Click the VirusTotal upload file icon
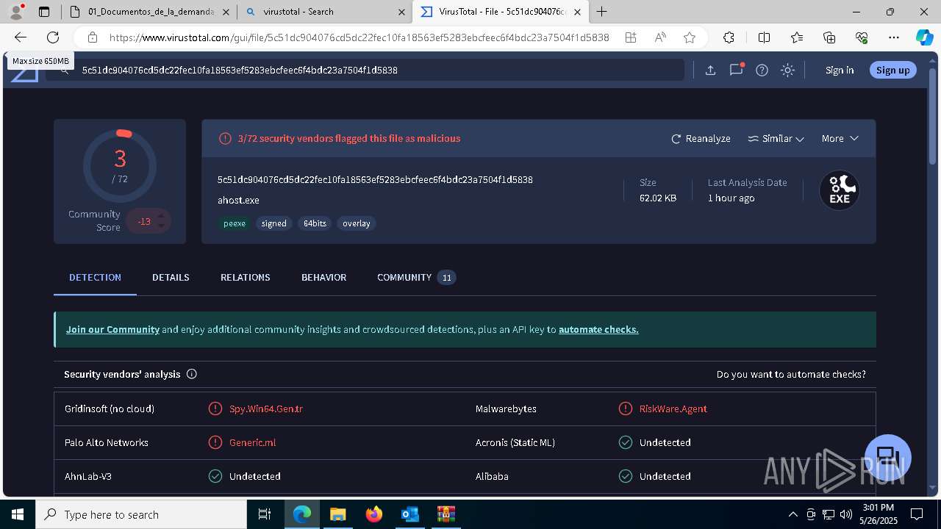Screen dimensions: 941x529 point(710,70)
